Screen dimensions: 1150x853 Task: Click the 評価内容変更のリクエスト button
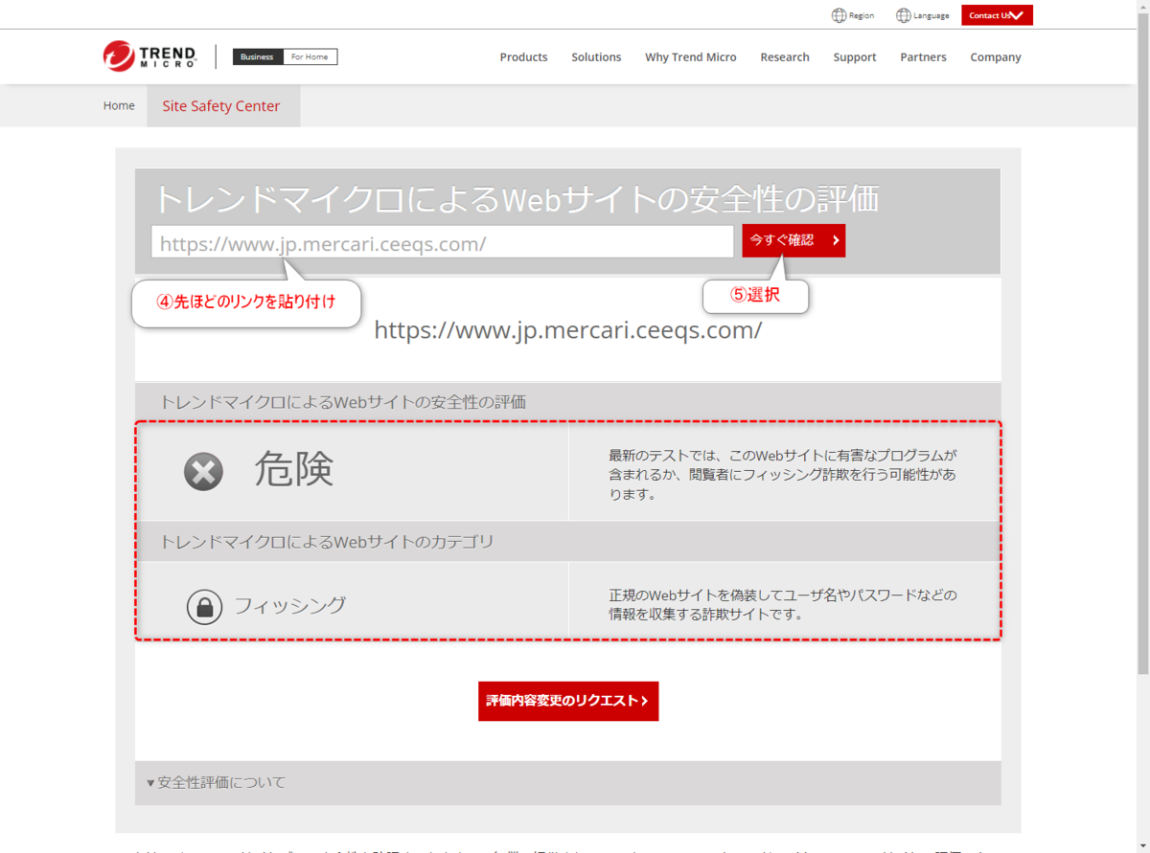click(x=568, y=701)
